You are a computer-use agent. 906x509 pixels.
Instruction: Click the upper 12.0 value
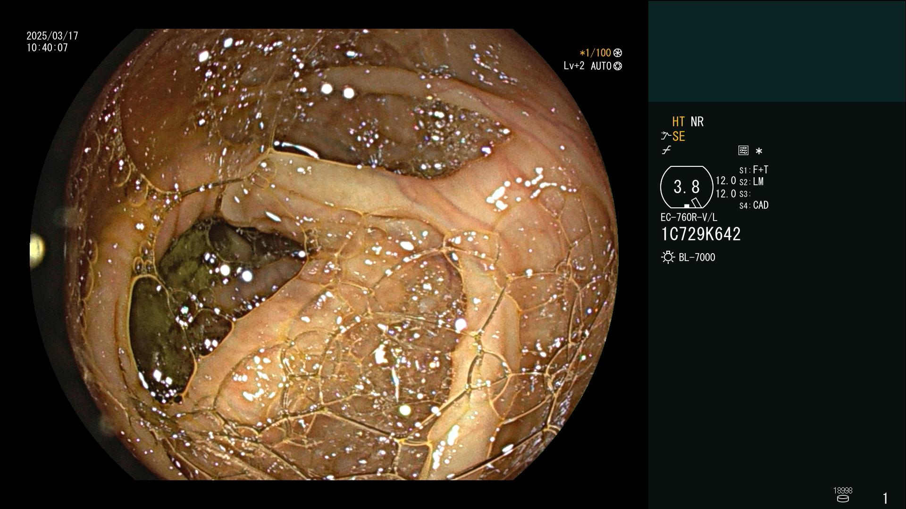726,181
